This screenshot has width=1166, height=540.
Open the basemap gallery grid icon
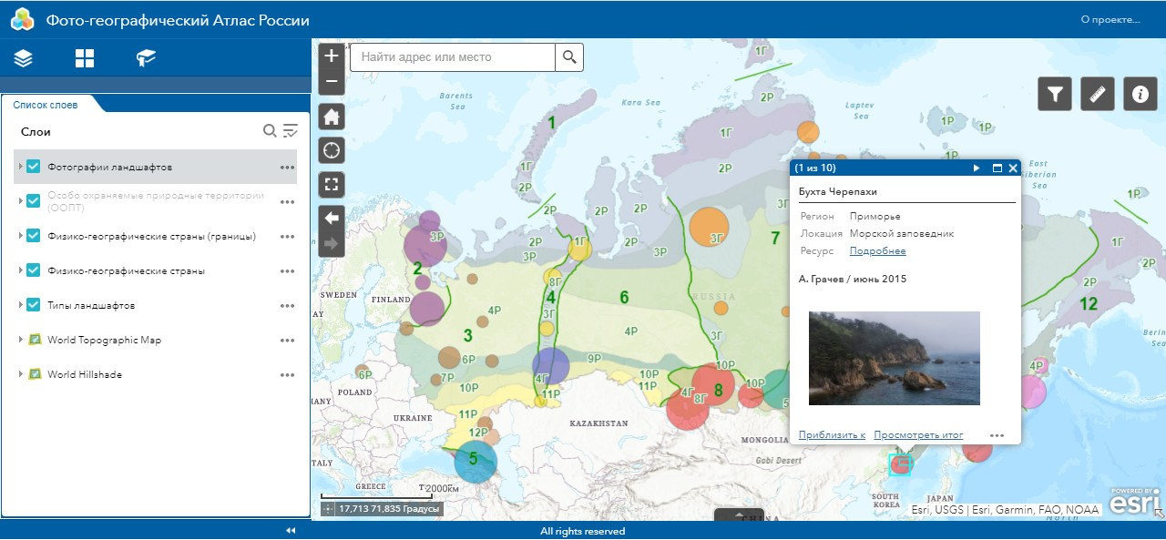(x=85, y=58)
